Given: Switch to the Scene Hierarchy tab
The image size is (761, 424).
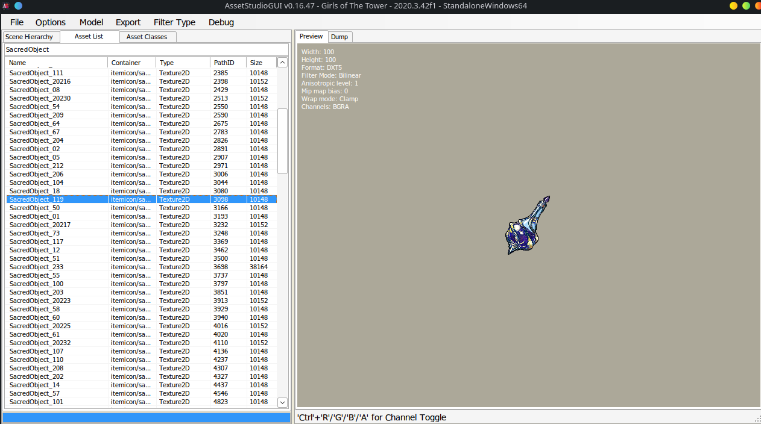Looking at the screenshot, I should tap(29, 37).
